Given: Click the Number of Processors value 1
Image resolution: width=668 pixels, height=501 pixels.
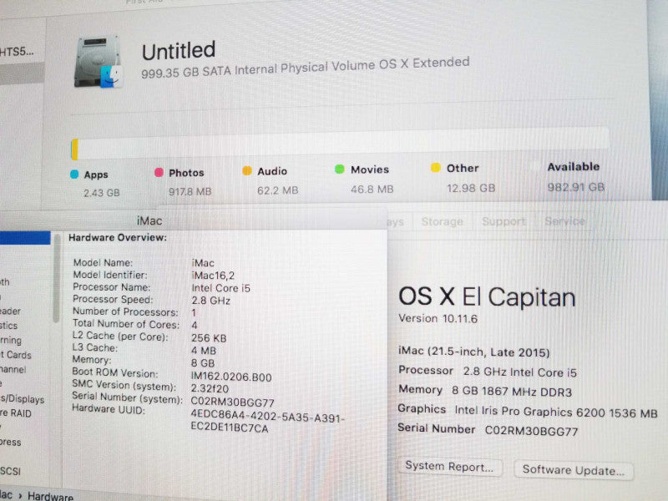Looking at the screenshot, I should click(194, 312).
